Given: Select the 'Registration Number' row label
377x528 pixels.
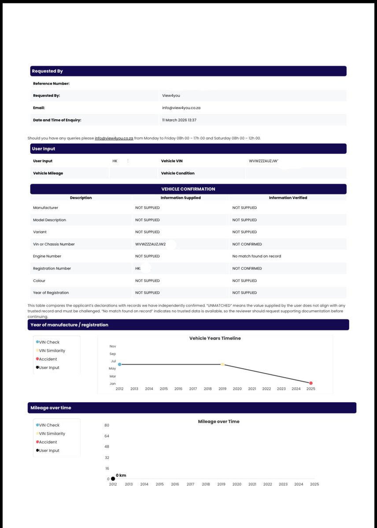Looking at the screenshot, I should click(52, 268).
